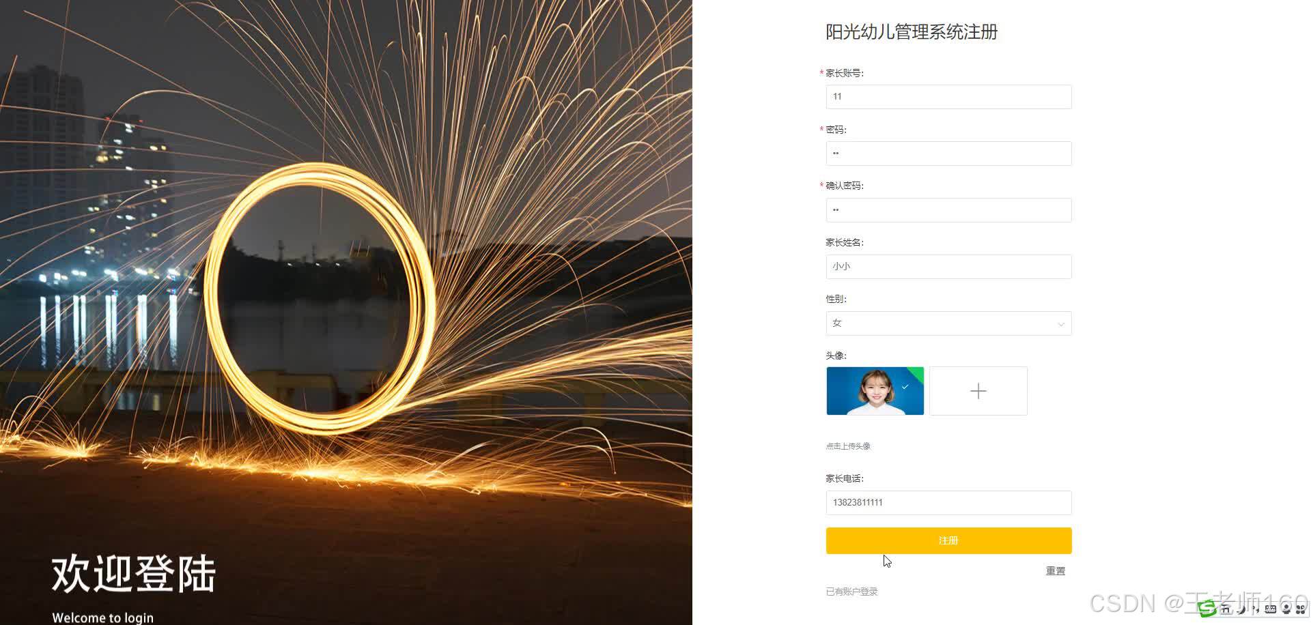Toggle the Sogou moon night-mode icon

(1242, 609)
